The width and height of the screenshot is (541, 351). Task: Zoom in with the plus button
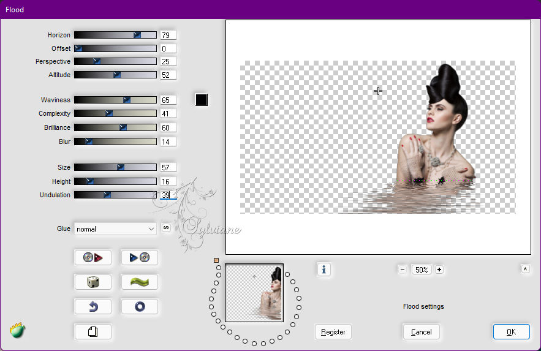coord(439,270)
